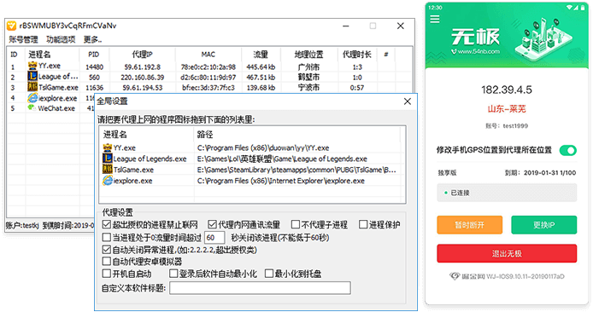Screen dimensions: 593x312
Task: Open the 账号管理 menu
Action: tap(23, 39)
